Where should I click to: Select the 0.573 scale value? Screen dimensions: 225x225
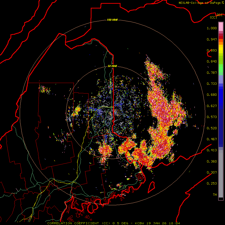(212, 117)
